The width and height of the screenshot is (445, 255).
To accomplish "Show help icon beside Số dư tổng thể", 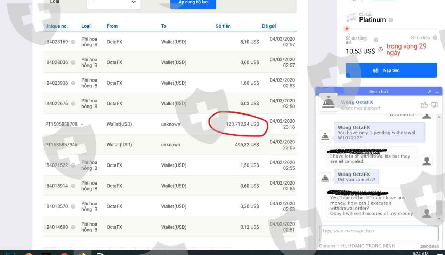I will [x=376, y=40].
